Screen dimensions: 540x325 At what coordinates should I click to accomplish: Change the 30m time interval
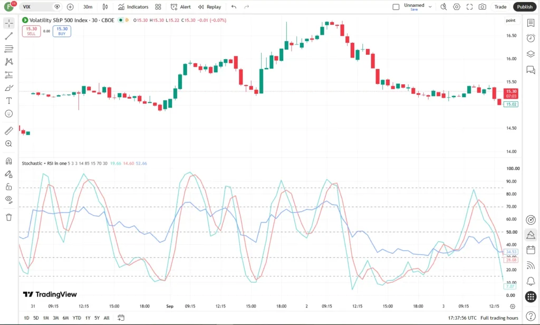88,6
